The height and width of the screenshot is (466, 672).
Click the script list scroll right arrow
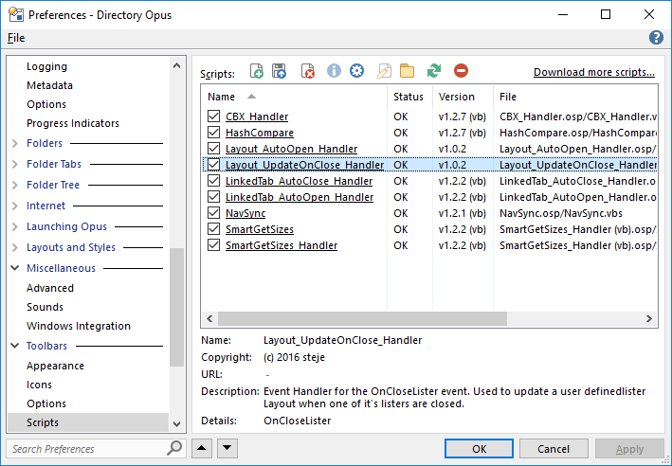[649, 318]
